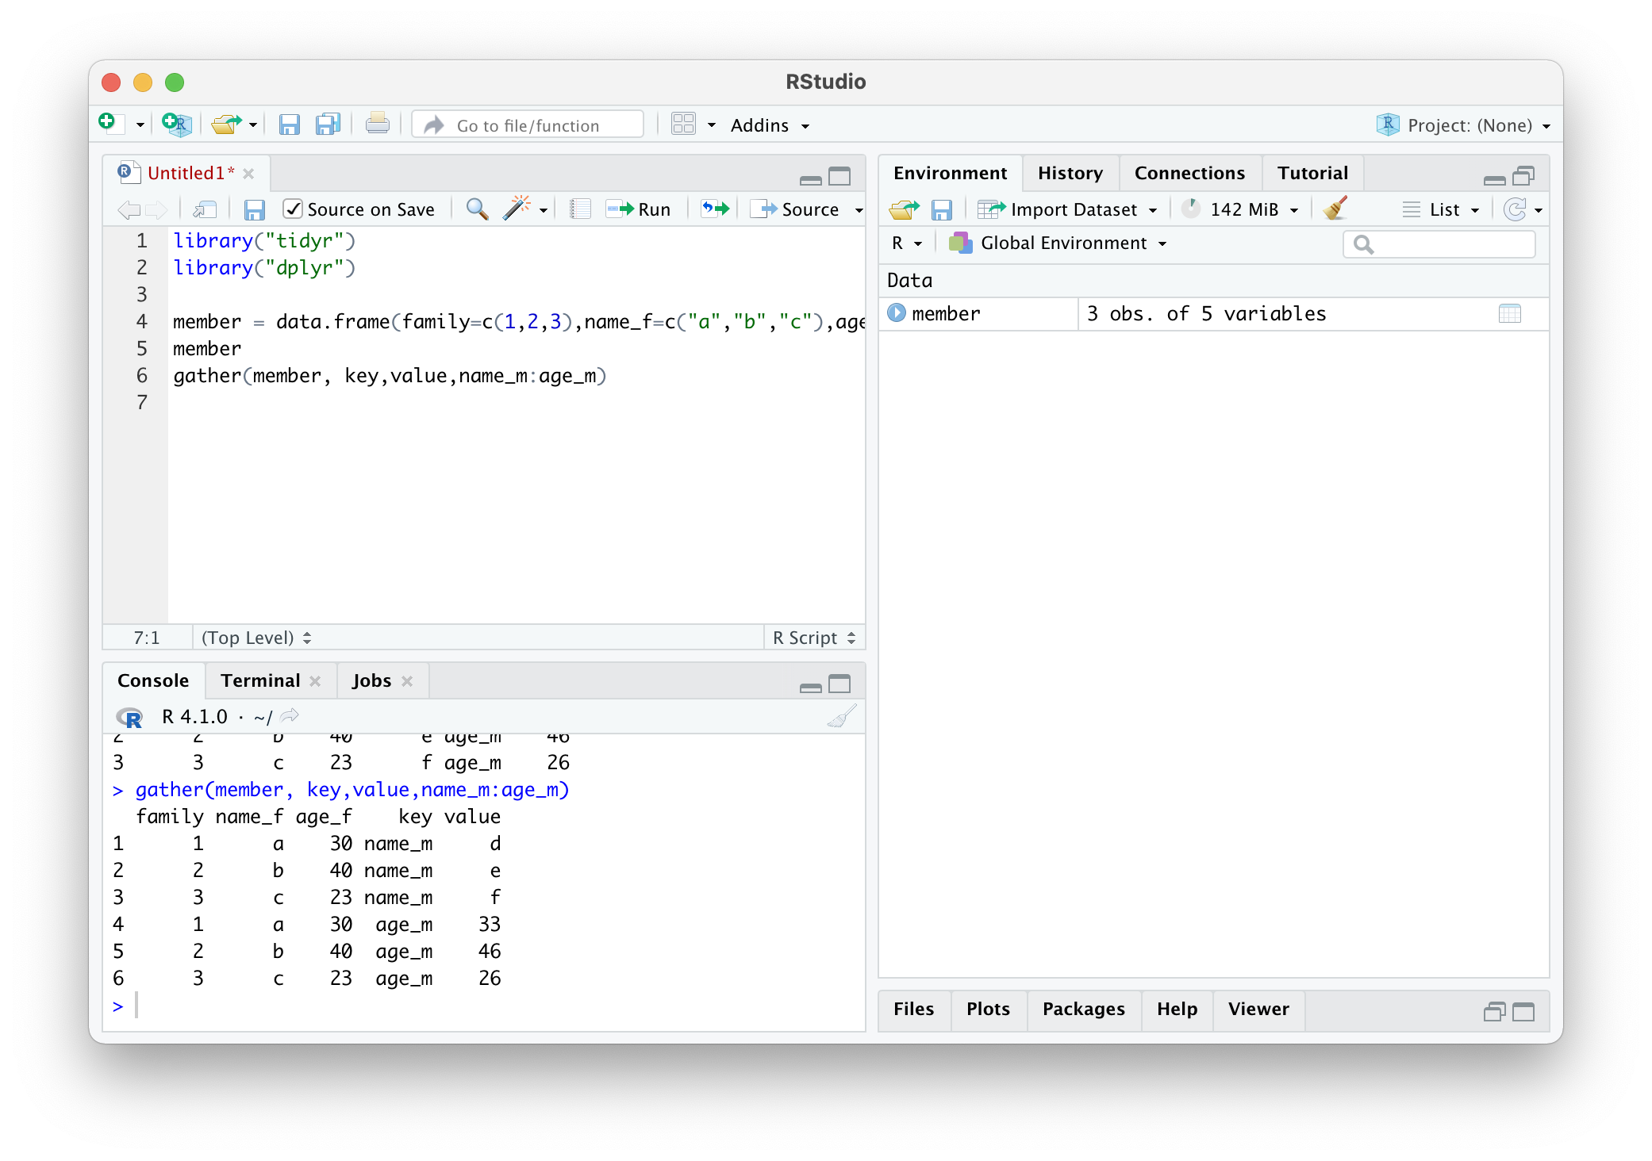This screenshot has width=1652, height=1161.
Task: Open the Help tab
Action: 1177,1009
